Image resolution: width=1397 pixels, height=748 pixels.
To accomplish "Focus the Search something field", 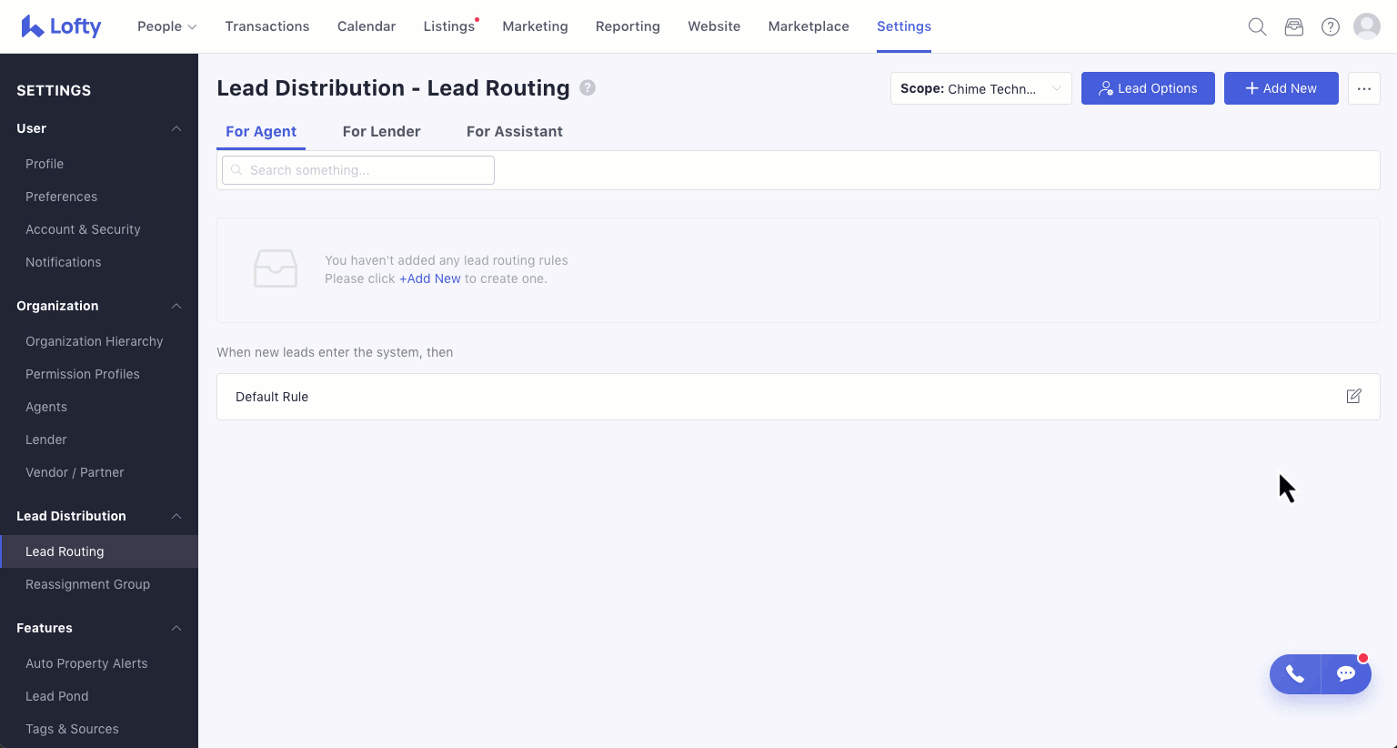I will coord(358,170).
